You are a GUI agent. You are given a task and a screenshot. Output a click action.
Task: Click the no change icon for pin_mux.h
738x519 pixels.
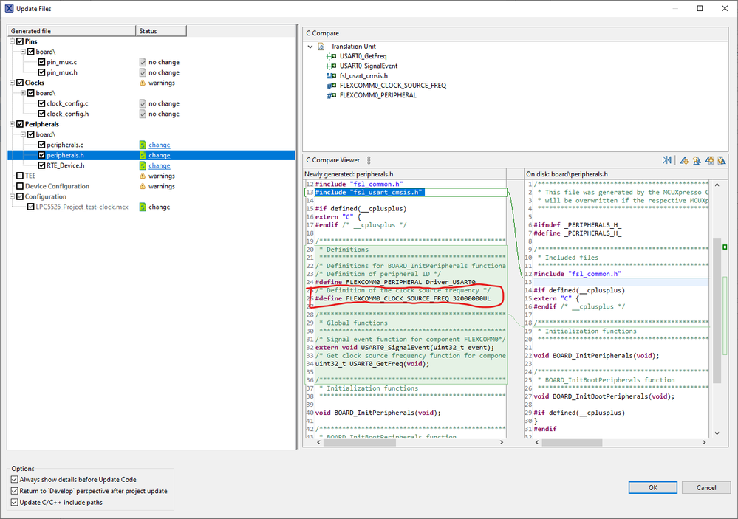143,72
